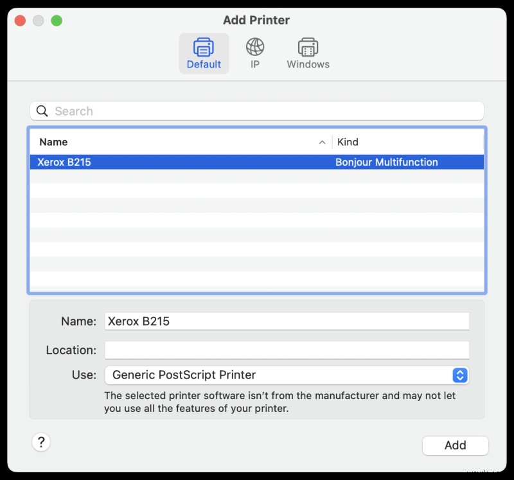
Task: Open the Windows printer tab
Action: (308, 53)
